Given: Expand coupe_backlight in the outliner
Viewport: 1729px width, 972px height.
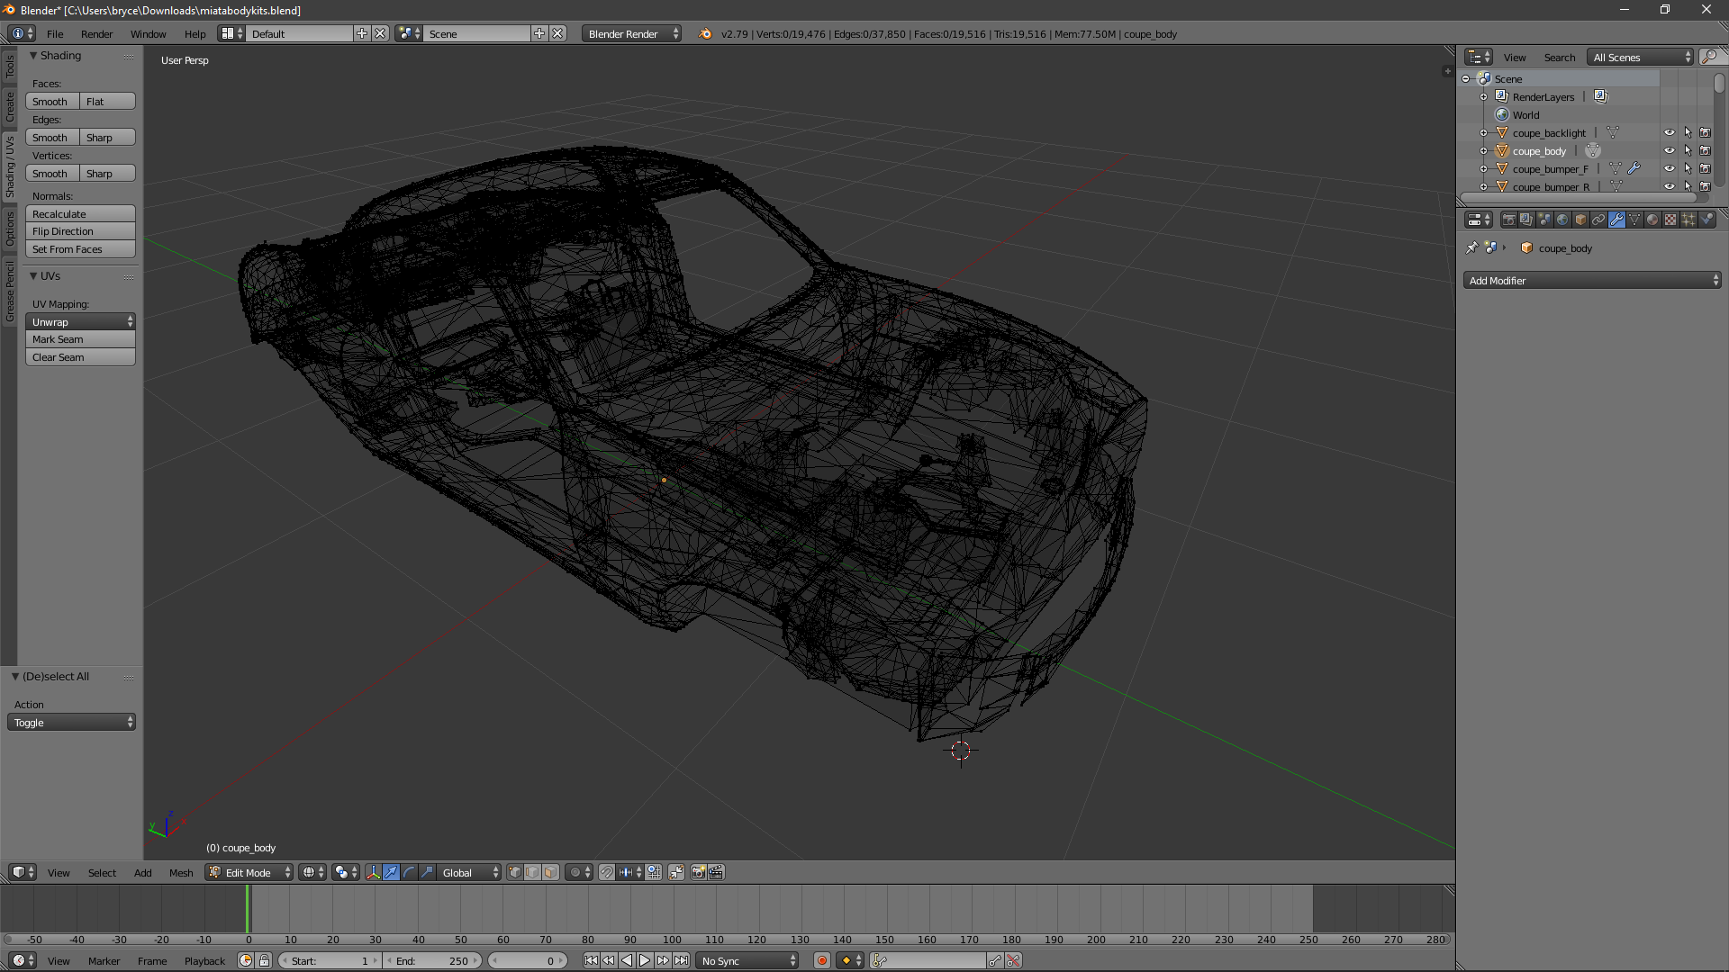Looking at the screenshot, I should 1483,133.
